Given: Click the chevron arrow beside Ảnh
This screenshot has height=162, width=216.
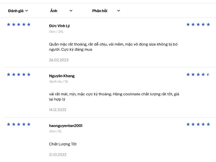Looking at the screenshot, I should click(71, 11).
